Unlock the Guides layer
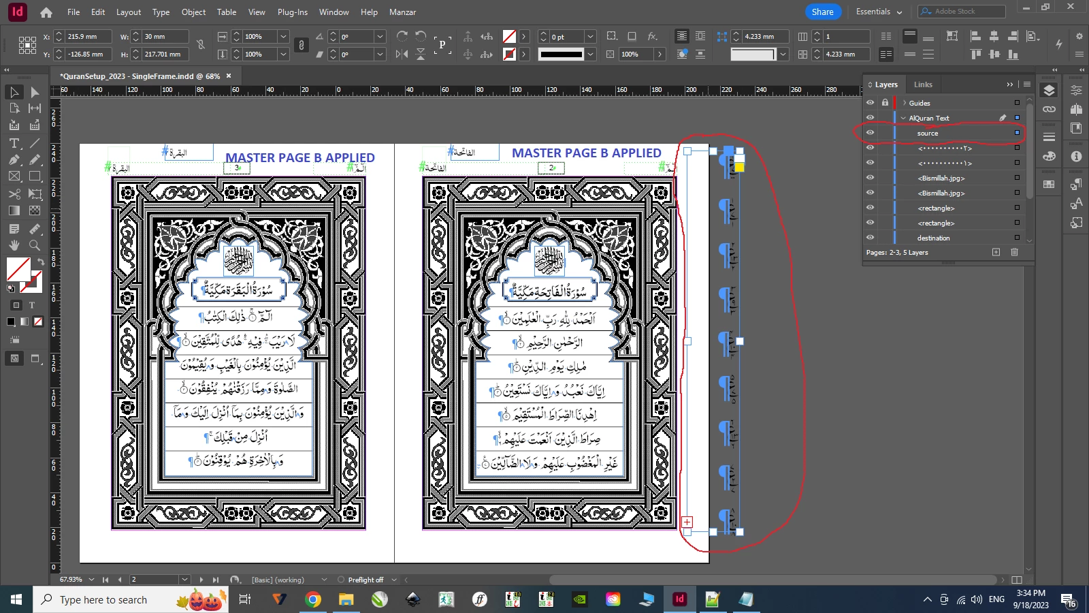Viewport: 1089px width, 613px height. 885,103
